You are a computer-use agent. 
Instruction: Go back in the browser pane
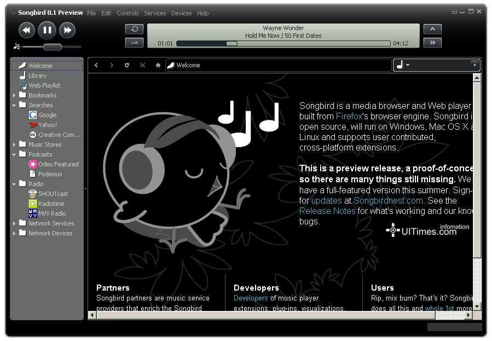coord(96,65)
